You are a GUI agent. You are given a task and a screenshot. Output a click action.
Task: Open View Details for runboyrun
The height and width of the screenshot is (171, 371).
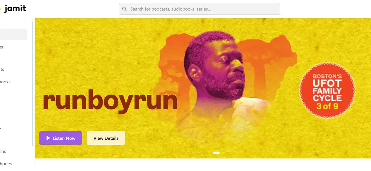tap(106, 138)
